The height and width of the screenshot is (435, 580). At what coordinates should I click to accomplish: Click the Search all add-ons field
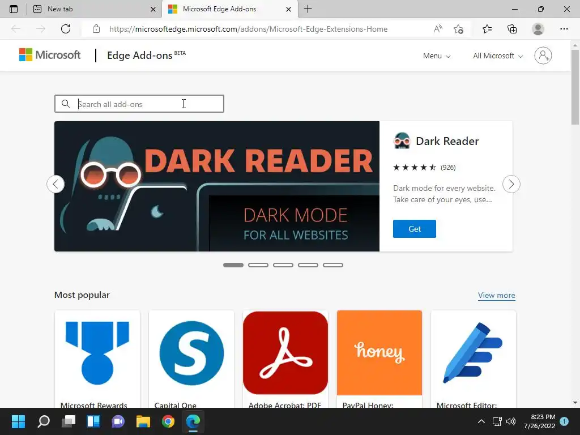[x=139, y=104]
